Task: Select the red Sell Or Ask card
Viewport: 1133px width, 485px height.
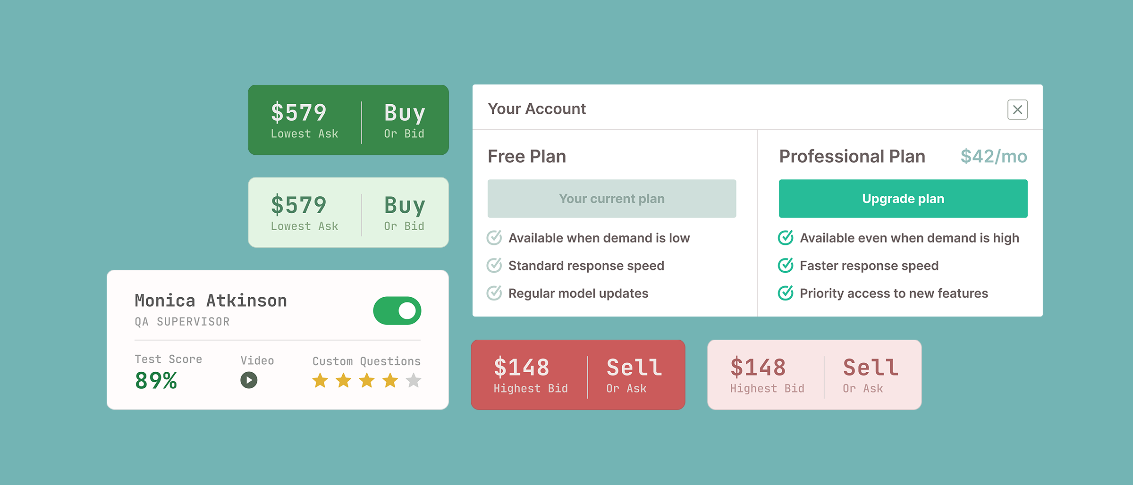Action: (578, 375)
